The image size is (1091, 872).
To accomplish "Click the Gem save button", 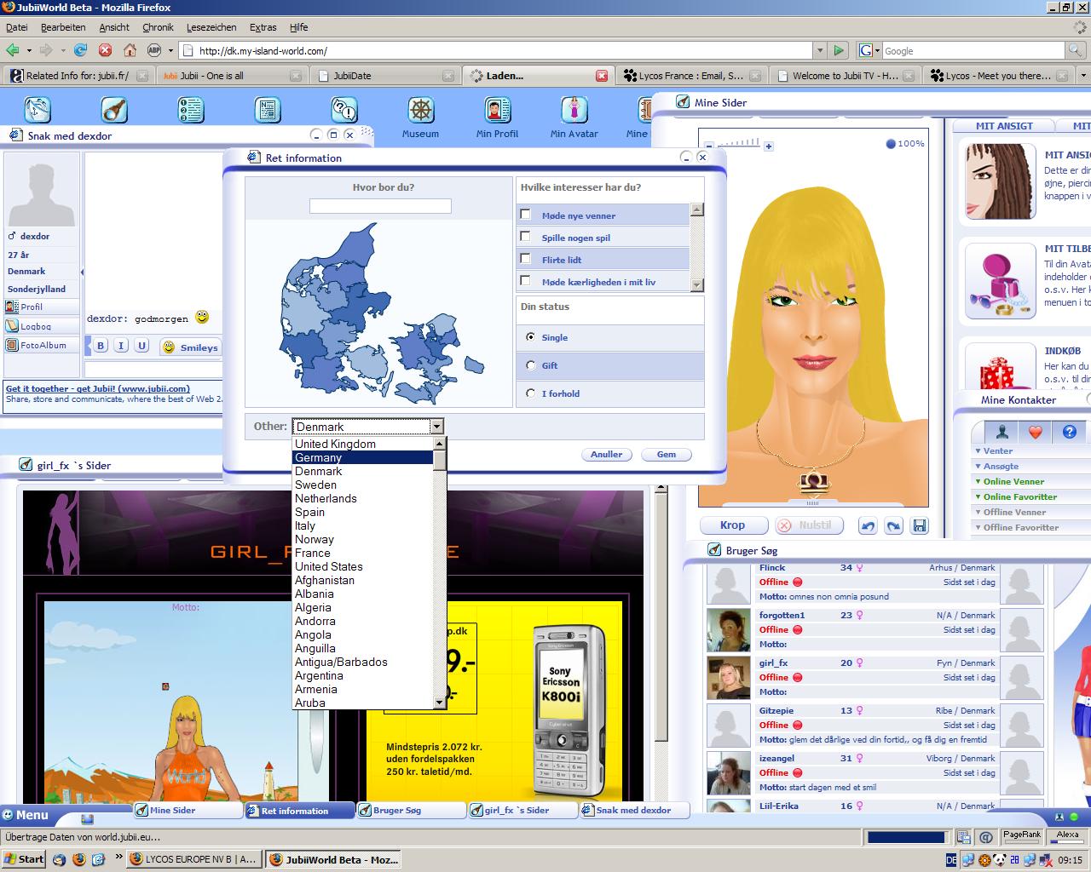I will [666, 455].
